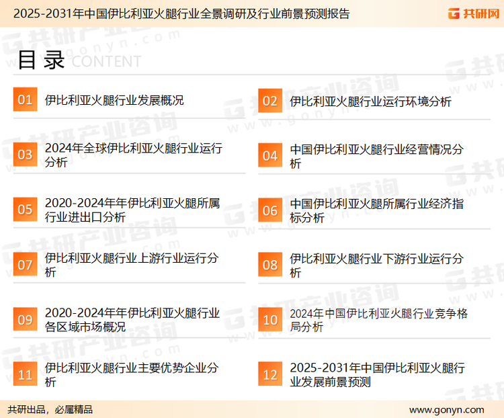Click the orange 02 number badge
Image resolution: width=504 pixels, height=418 pixels.
(270, 101)
